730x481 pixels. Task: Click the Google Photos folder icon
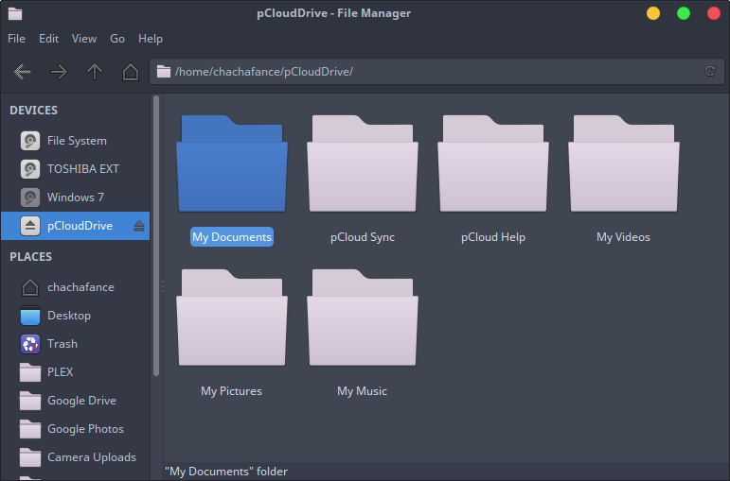click(30, 429)
